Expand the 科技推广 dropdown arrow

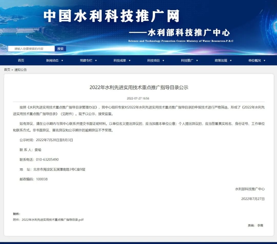pyautogui.click(x=197, y=61)
